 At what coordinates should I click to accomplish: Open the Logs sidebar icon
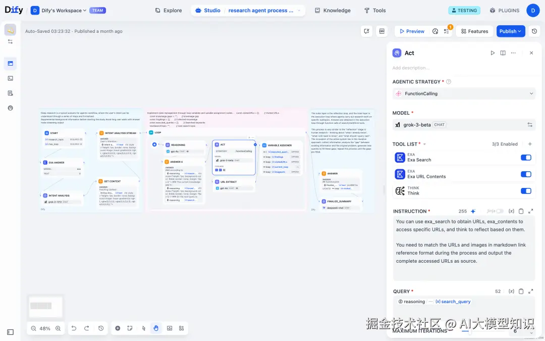pyautogui.click(x=11, y=93)
